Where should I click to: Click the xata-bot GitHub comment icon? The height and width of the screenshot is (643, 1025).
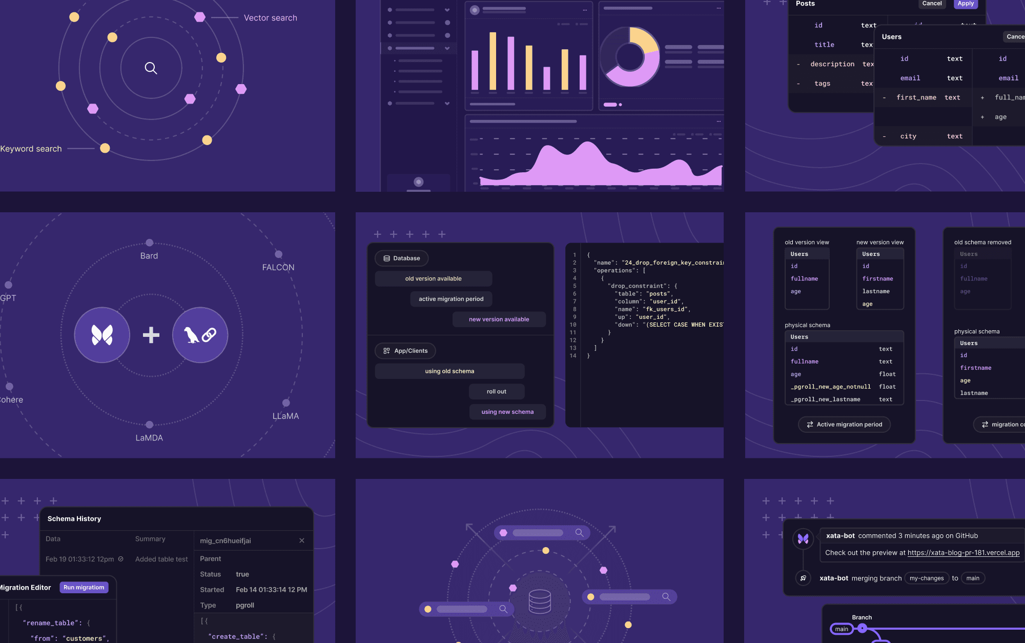[802, 538]
